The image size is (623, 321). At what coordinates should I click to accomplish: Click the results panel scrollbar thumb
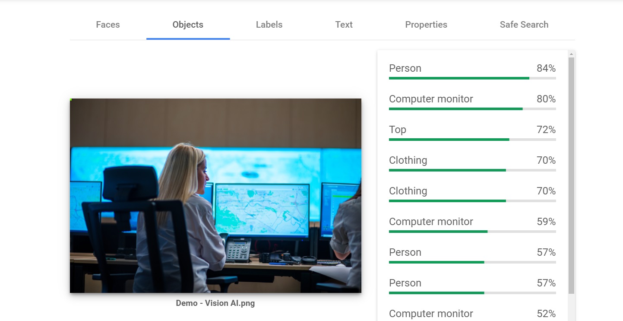571,173
